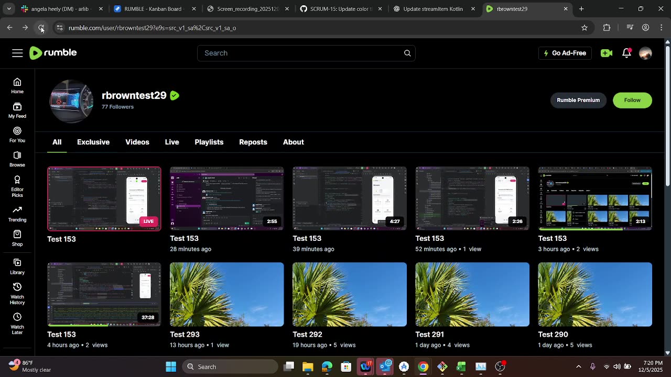Click the notifications bell icon
Screen dimensions: 671x377
click(x=626, y=53)
